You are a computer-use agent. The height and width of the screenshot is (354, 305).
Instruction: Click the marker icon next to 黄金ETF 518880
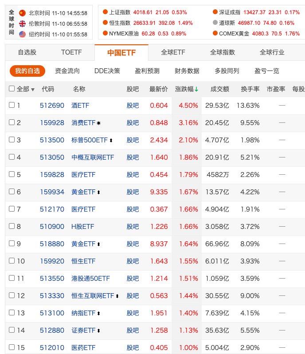(x=98, y=244)
